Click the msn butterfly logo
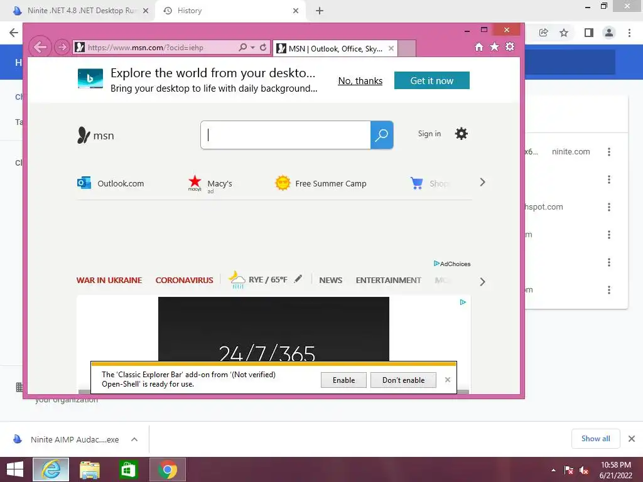 coord(95,136)
